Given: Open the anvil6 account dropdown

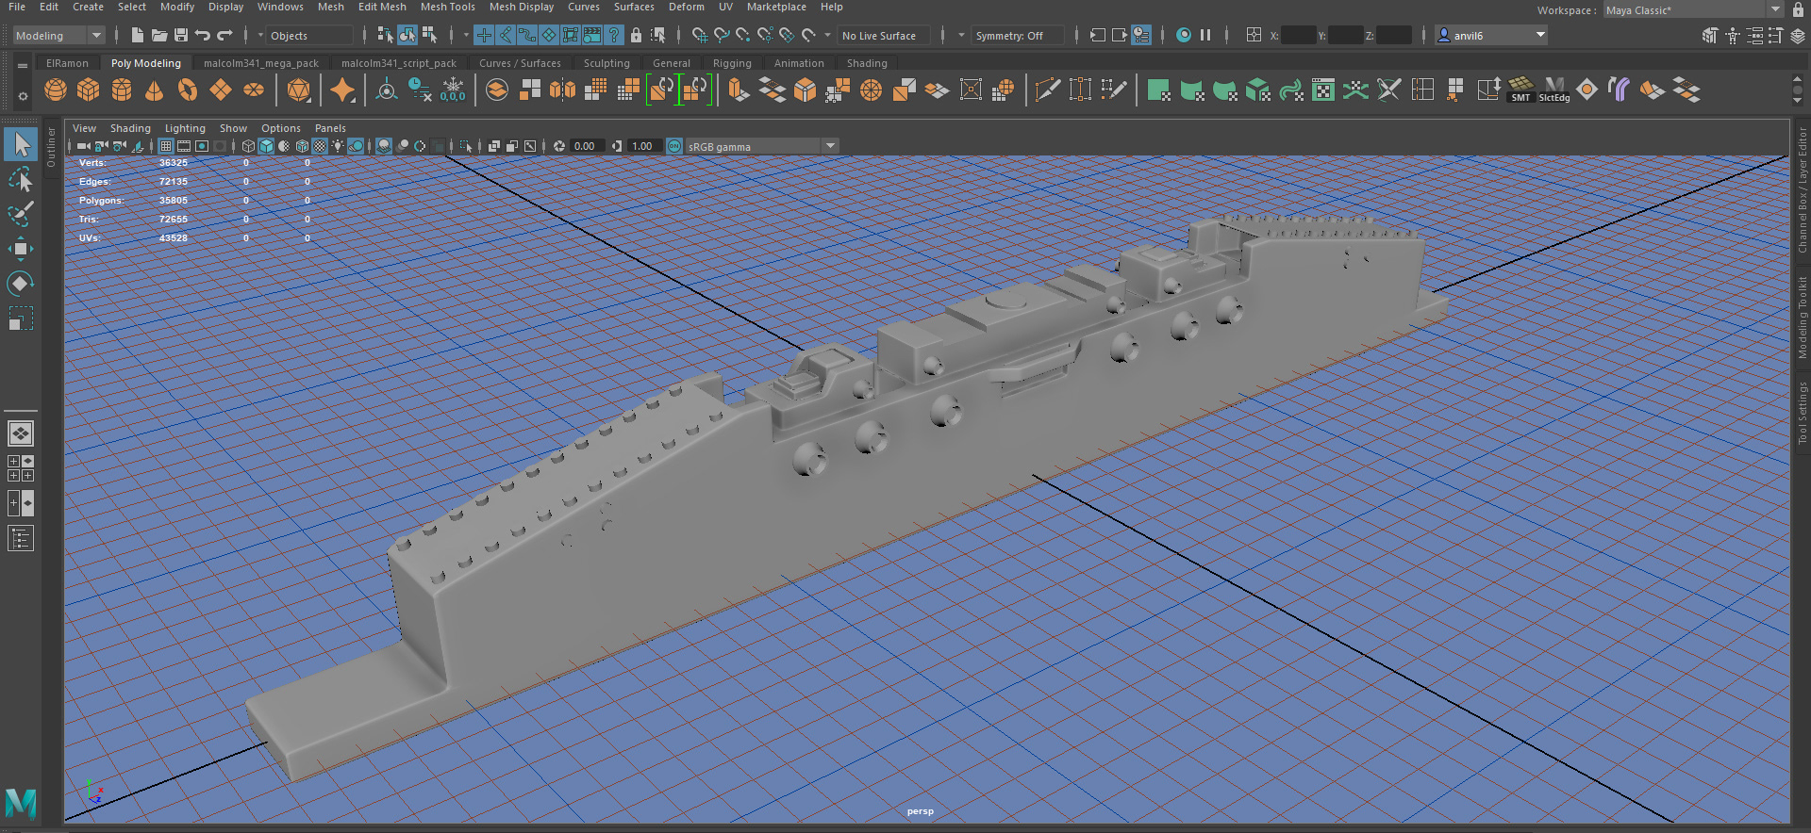Looking at the screenshot, I should click(x=1491, y=35).
